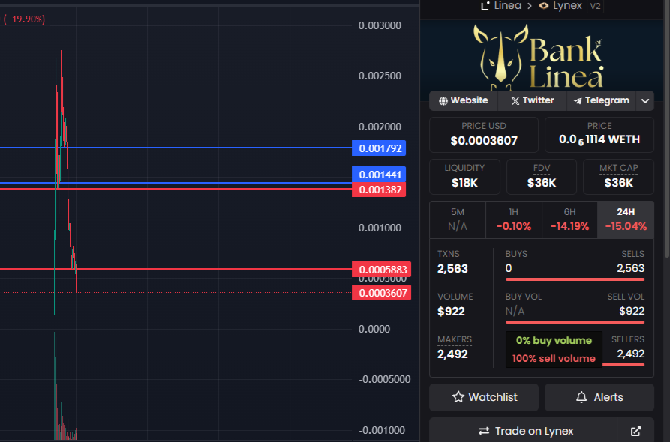
Task: Click the Lynex DEX logo icon
Action: click(x=543, y=6)
